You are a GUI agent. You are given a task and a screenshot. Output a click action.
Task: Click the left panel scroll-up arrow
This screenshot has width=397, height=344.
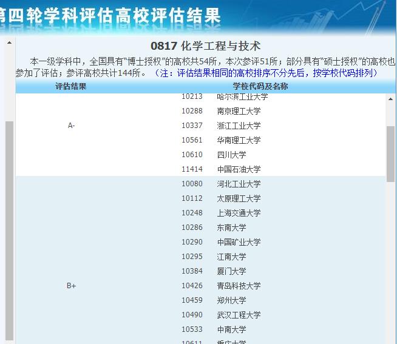pos(9,42)
